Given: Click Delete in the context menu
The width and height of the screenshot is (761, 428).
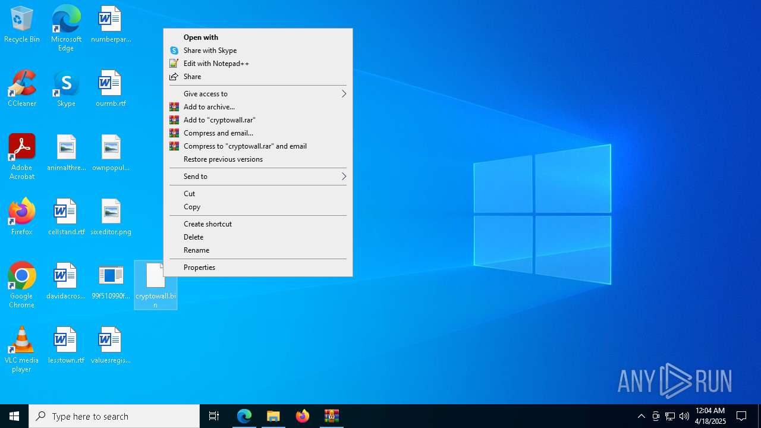Looking at the screenshot, I should (x=258, y=237).
